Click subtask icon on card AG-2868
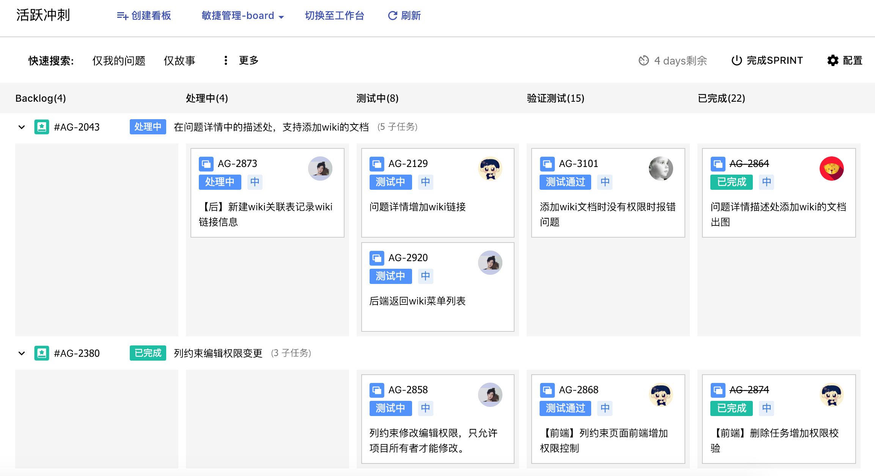 click(547, 390)
